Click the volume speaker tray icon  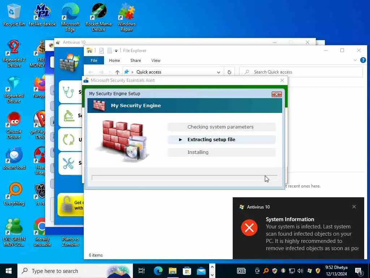(x=300, y=271)
